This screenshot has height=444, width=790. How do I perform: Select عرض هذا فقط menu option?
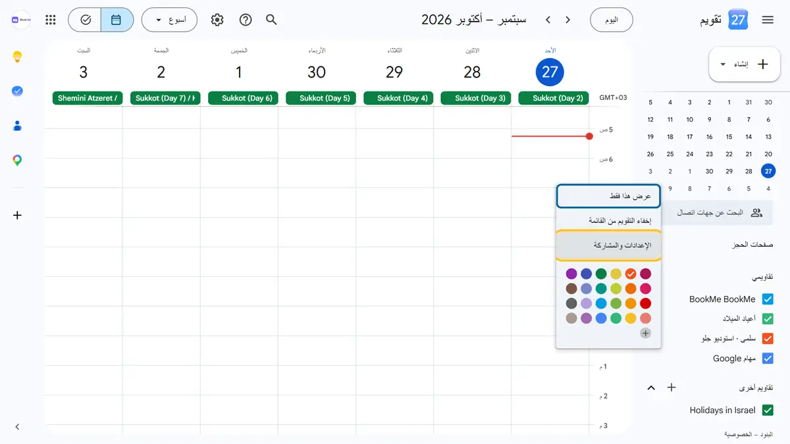(608, 196)
